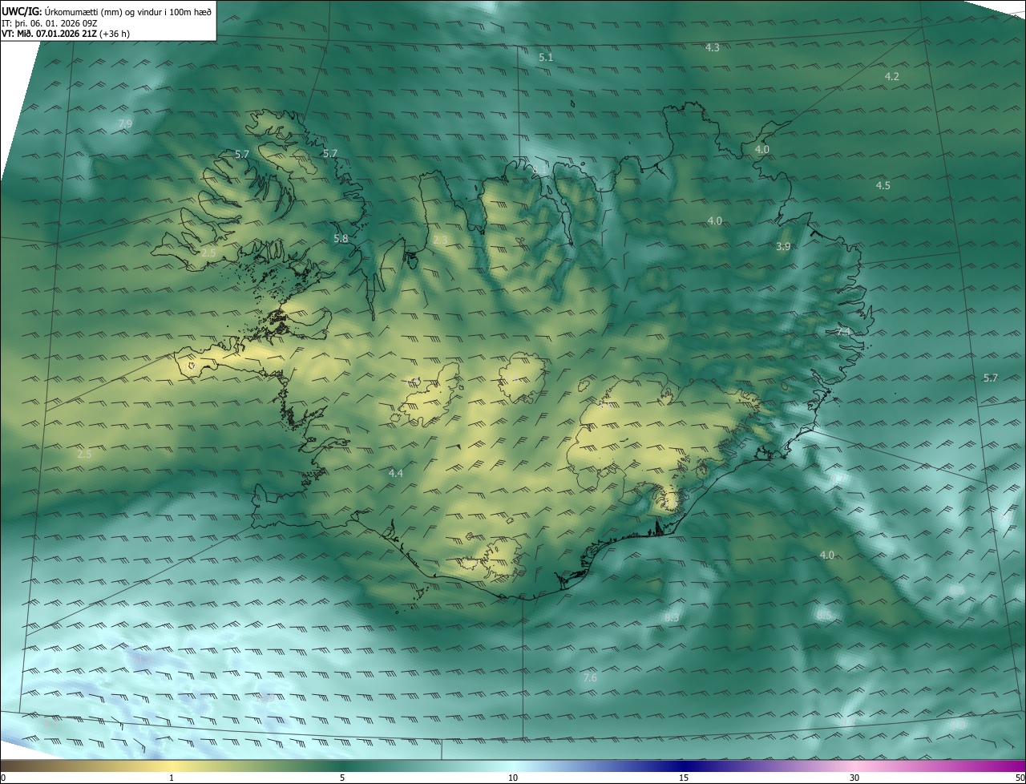Click the '15' tick on the colour scale
The height and width of the screenshot is (784, 1026).
[x=684, y=778]
